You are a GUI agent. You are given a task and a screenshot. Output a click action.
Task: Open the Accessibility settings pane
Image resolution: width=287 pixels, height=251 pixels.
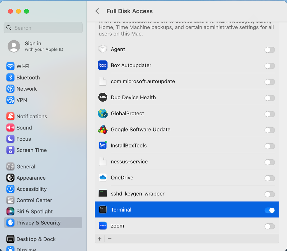click(31, 189)
